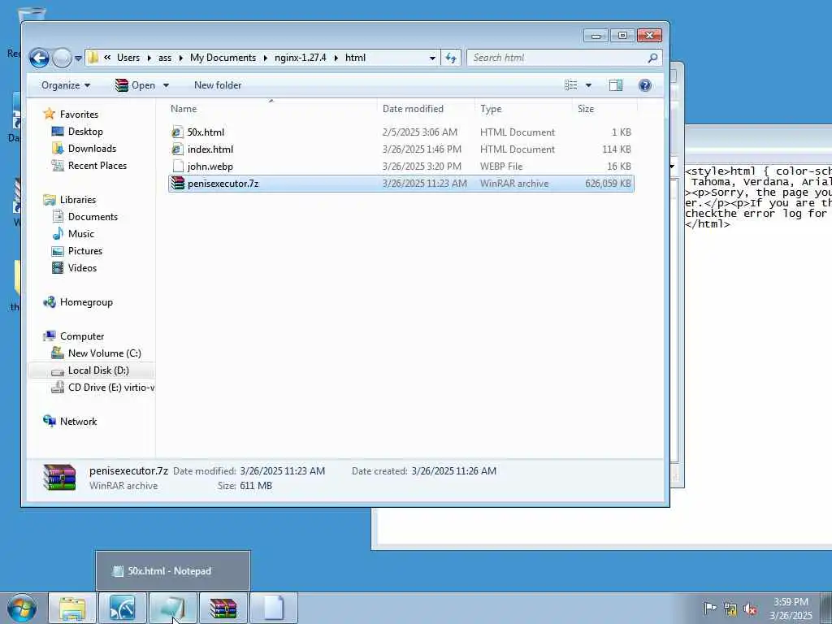Click the blank document taskbar icon
Image resolution: width=832 pixels, height=624 pixels.
click(x=274, y=608)
